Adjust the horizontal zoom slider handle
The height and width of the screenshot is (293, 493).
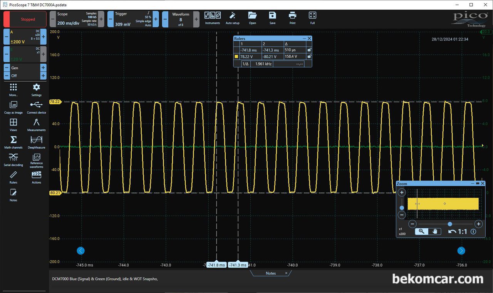pyautogui.click(x=450, y=224)
